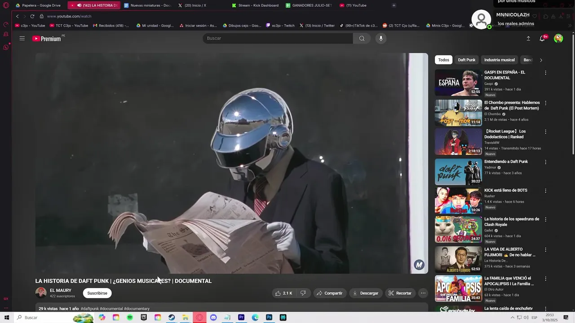Open the Mi unidad Google bookmark

coord(155,26)
